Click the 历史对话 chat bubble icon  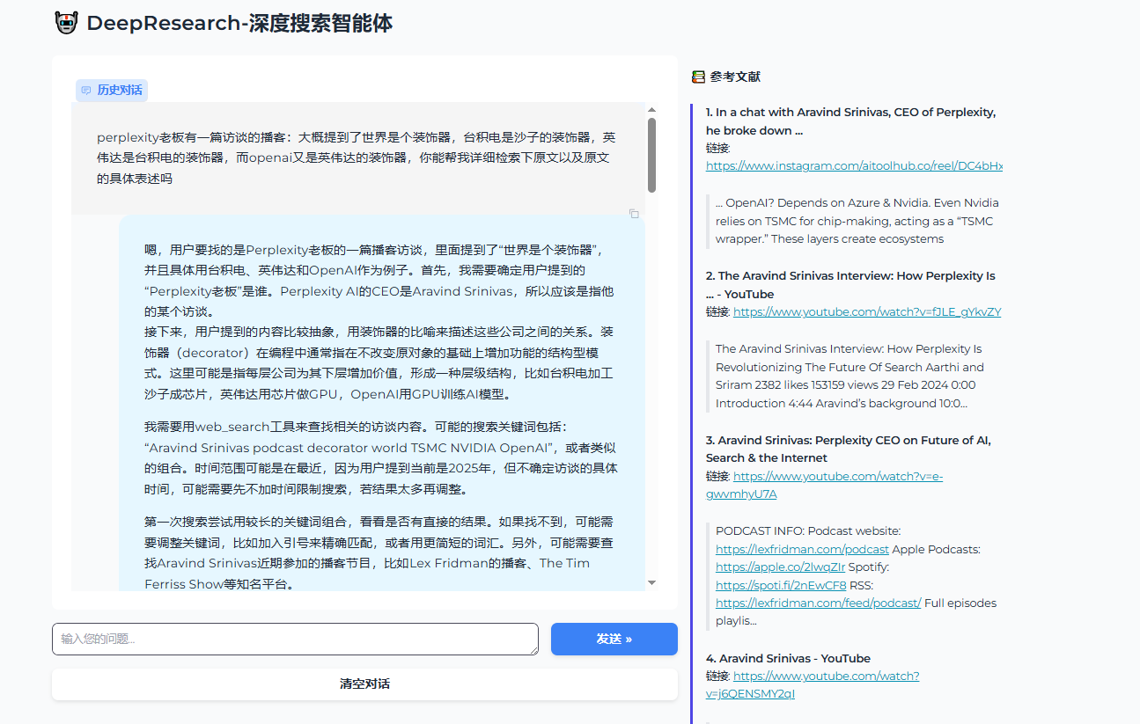(86, 91)
